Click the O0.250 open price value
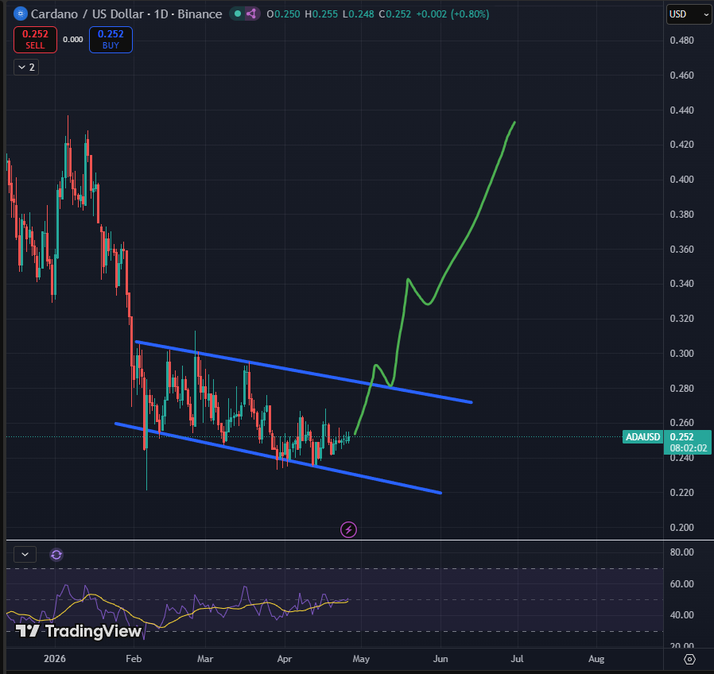The height and width of the screenshot is (674, 714). (283, 14)
